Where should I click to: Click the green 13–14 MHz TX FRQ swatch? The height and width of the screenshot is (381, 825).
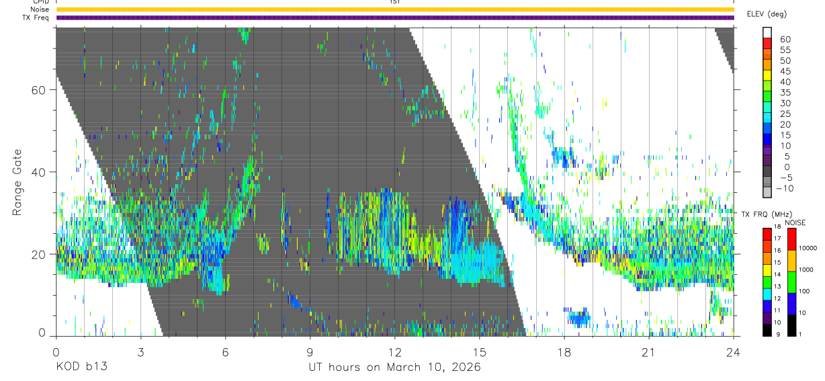tap(767, 282)
